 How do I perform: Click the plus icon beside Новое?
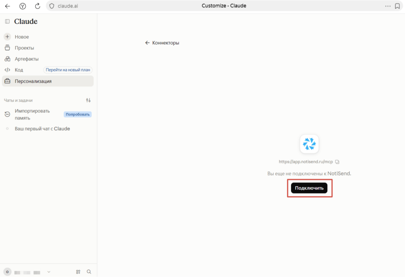[7, 37]
